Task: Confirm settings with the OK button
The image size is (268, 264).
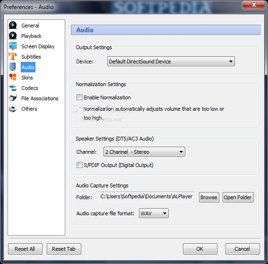Action: [200, 249]
